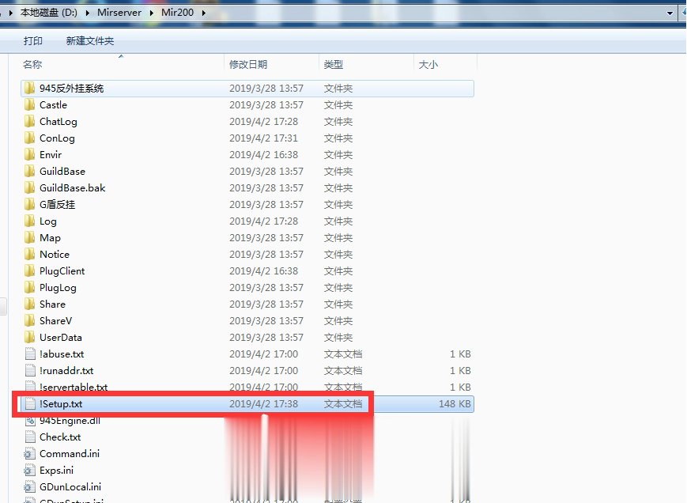Select the 945反外挂系统 folder icon
Screen dimensions: 687x503
click(29, 88)
